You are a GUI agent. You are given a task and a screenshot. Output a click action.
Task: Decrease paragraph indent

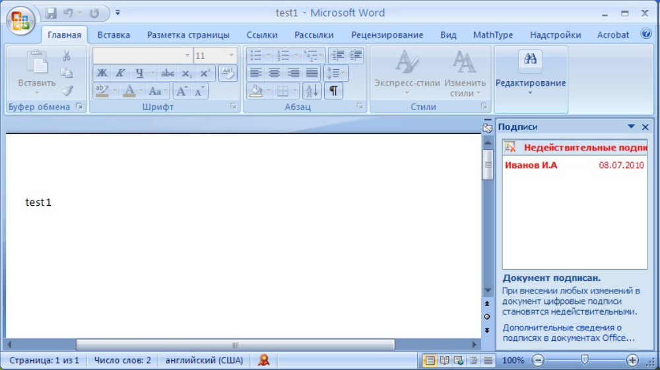(337, 55)
